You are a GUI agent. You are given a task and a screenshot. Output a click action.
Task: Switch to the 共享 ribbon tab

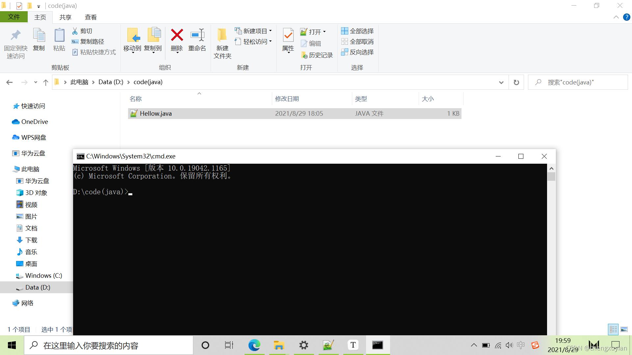(65, 17)
